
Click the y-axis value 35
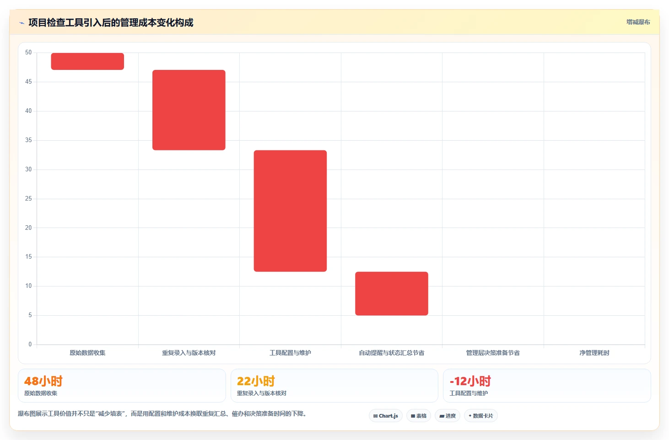[28, 140]
